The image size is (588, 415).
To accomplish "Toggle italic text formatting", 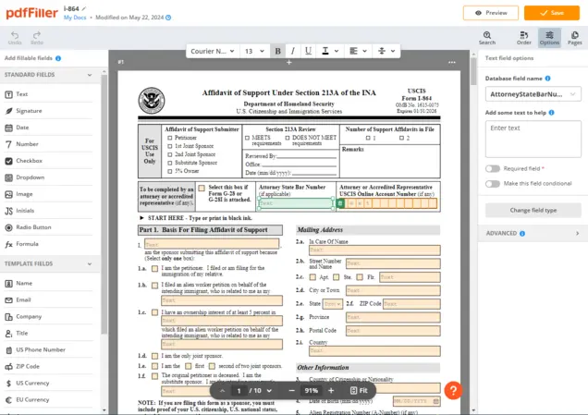I will [293, 51].
